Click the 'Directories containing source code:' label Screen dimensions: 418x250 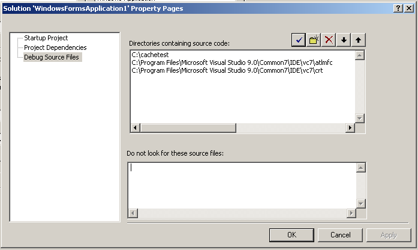coord(179,43)
